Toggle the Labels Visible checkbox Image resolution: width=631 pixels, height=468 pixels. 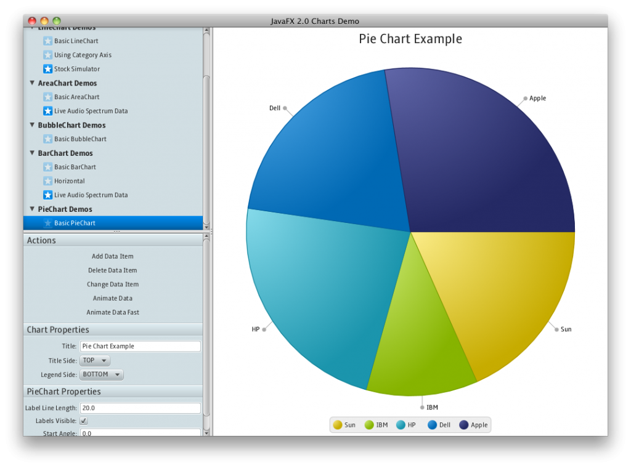83,421
